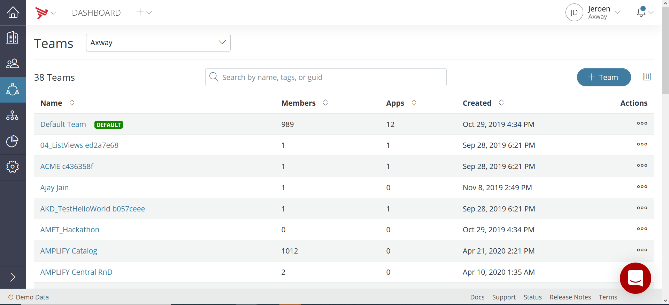Click the Apps count 12 cell

390,125
